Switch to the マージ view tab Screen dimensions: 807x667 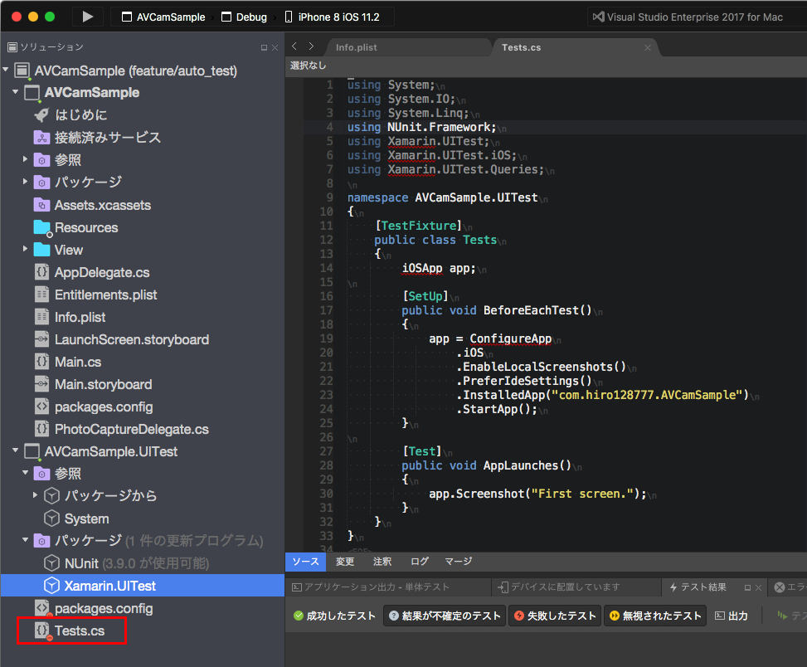[x=458, y=562]
